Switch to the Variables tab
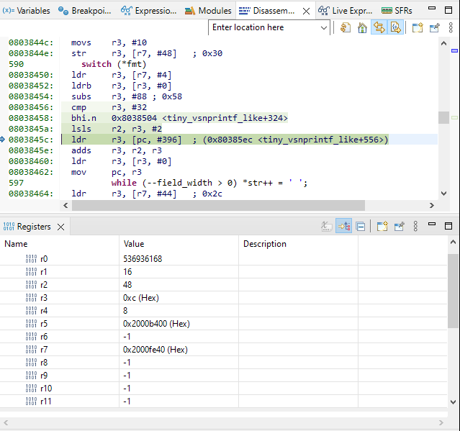This screenshot has height=431, width=460. pyautogui.click(x=26, y=11)
